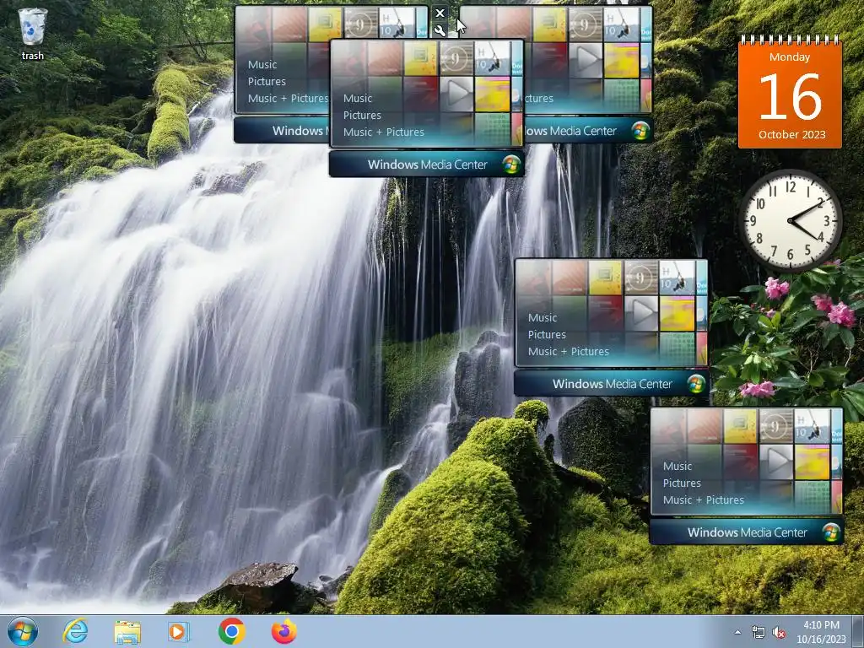Click play tile in top-right Media Center gadget
The width and height of the screenshot is (864, 648).
click(x=586, y=61)
